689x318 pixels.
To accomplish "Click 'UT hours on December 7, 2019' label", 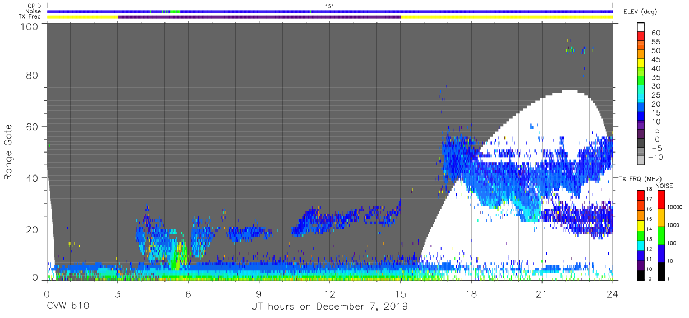I will tap(329, 307).
